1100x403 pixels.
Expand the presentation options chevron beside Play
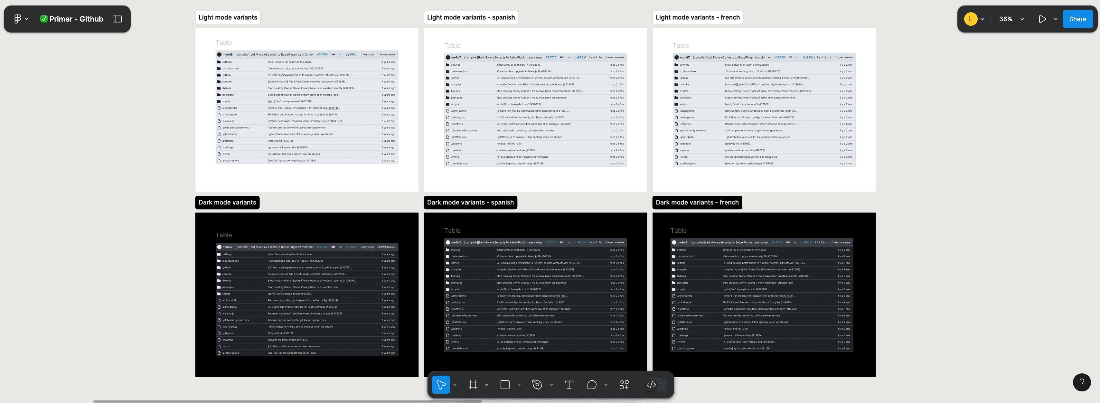1056,19
